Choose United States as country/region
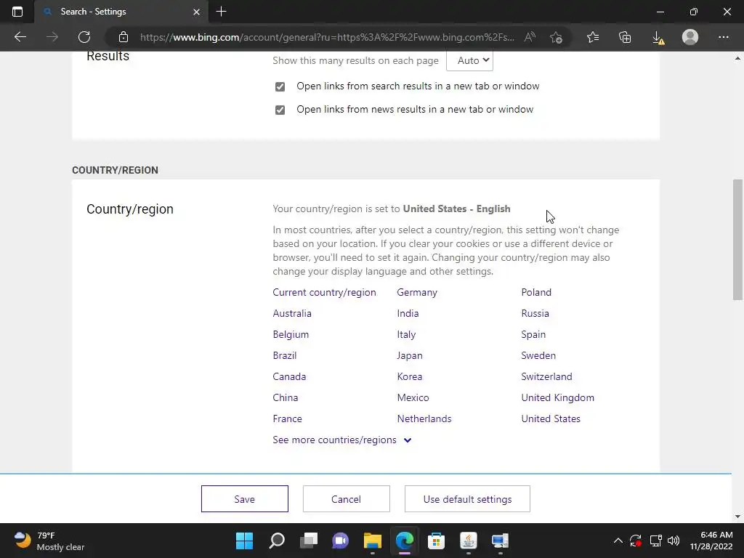The image size is (744, 558). [x=551, y=418]
